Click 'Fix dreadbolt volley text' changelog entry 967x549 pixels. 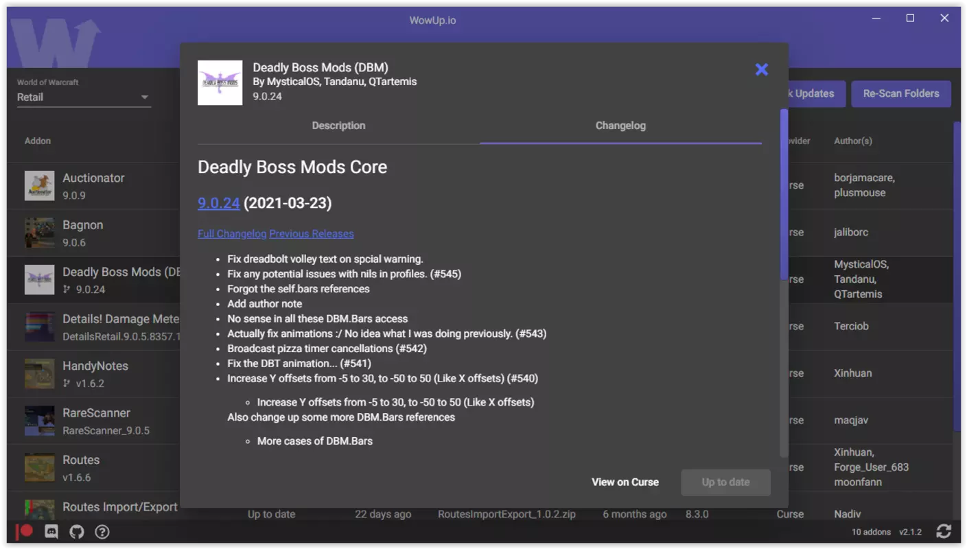(325, 259)
